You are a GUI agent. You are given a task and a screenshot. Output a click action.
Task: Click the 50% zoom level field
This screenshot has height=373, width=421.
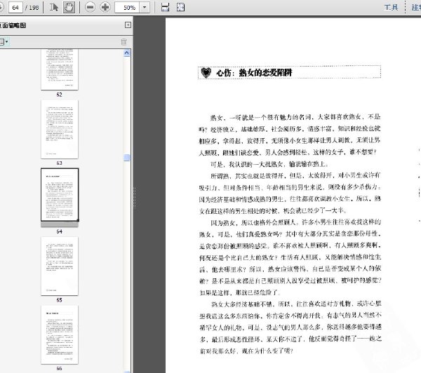coord(127,8)
